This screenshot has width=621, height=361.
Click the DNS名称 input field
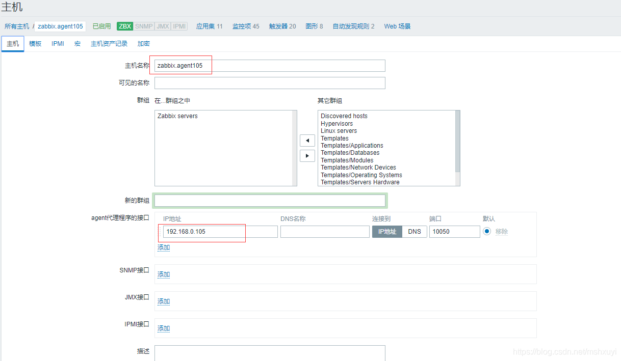pos(325,232)
